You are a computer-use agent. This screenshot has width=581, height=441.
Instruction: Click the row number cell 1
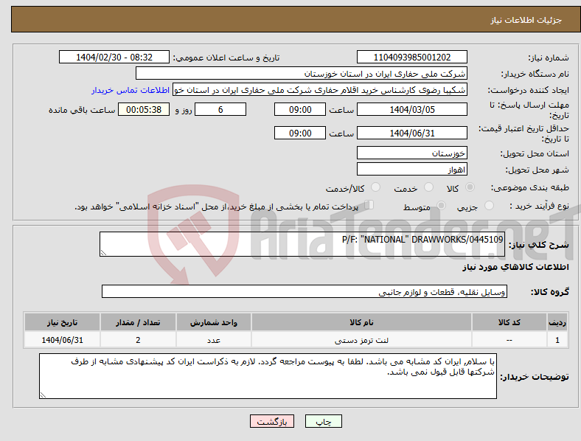557,340
